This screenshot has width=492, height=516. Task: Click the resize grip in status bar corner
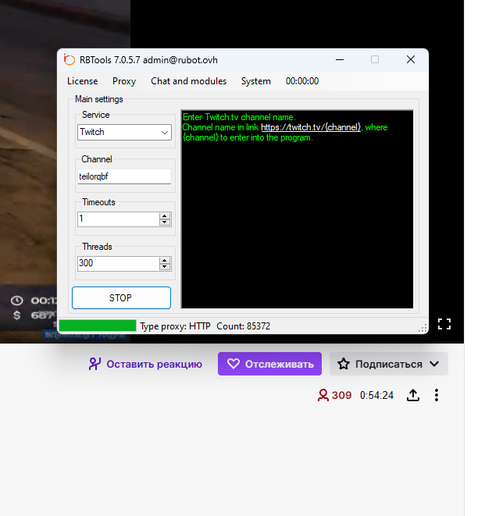coord(422,329)
